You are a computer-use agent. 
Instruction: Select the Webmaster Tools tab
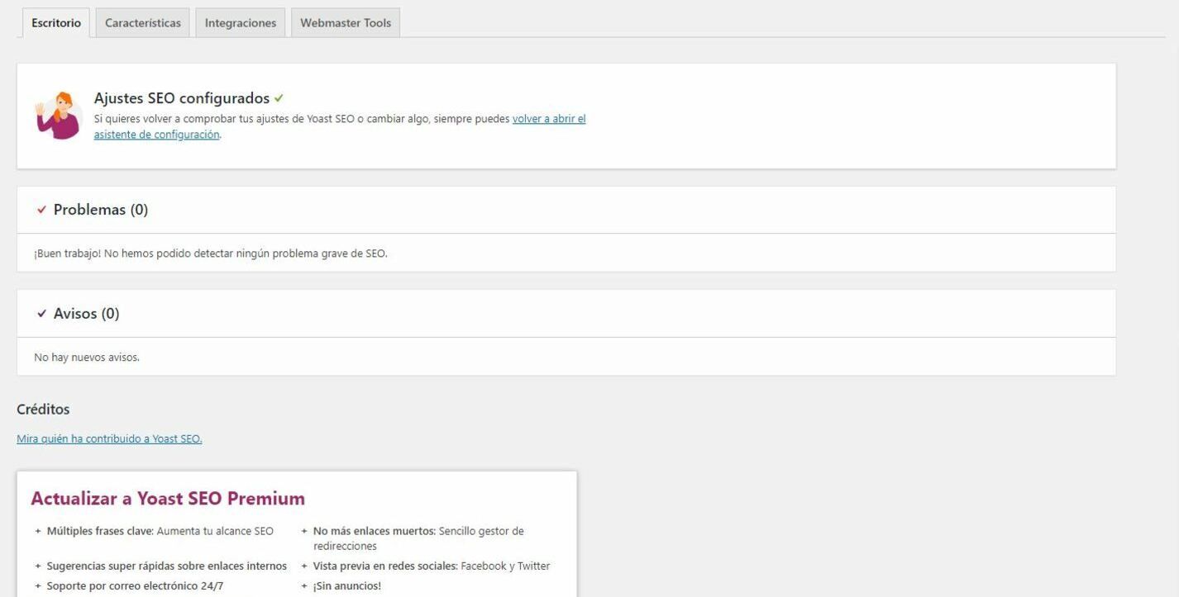coord(346,23)
